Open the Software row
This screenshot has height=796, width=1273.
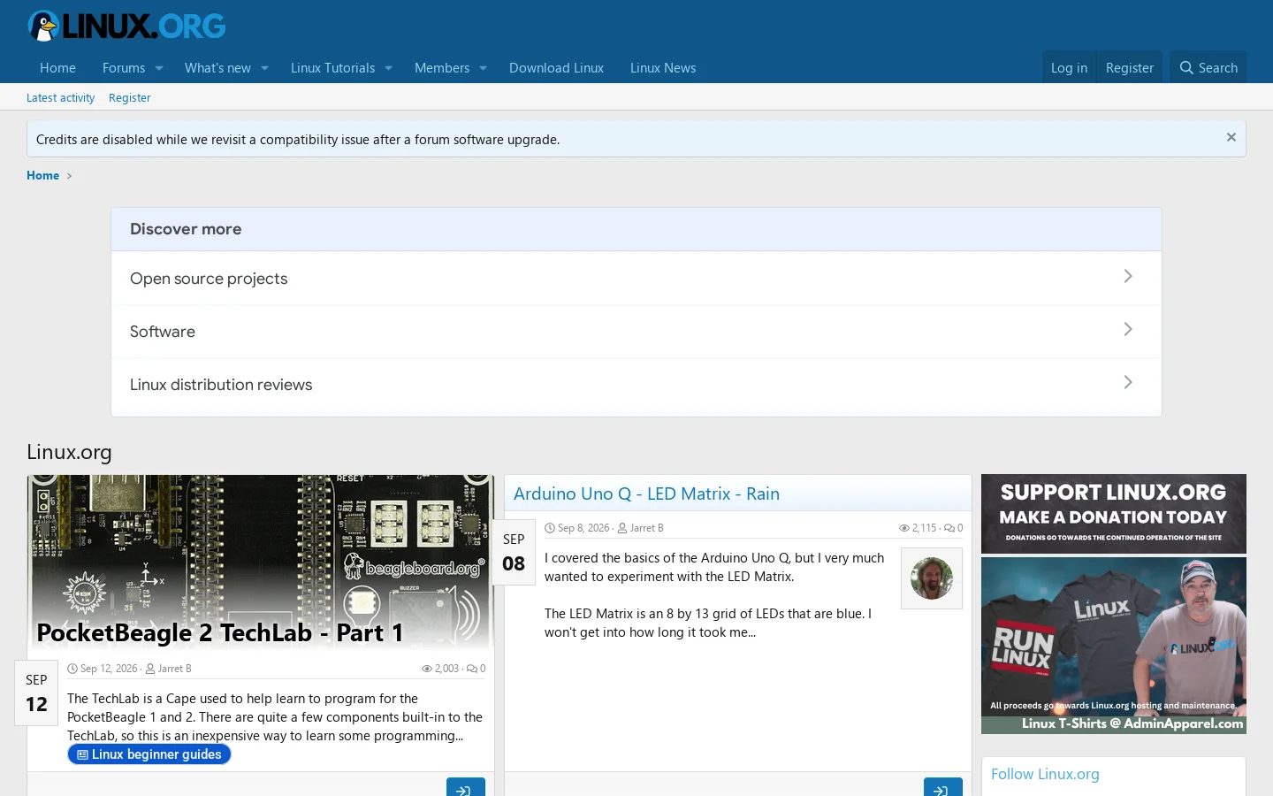636,332
